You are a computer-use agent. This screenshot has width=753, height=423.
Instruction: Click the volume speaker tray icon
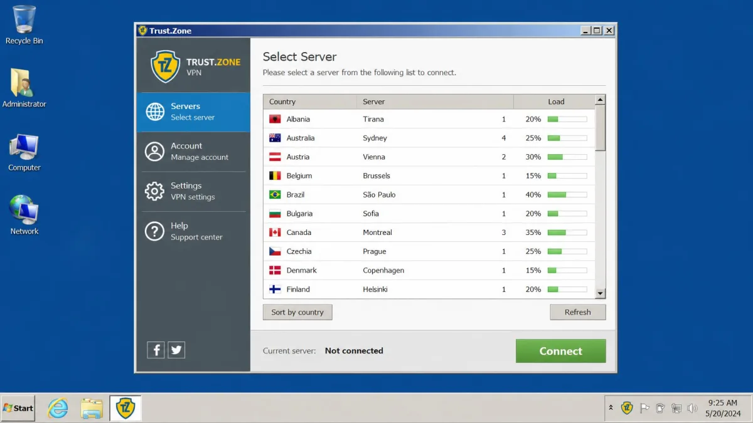click(692, 408)
